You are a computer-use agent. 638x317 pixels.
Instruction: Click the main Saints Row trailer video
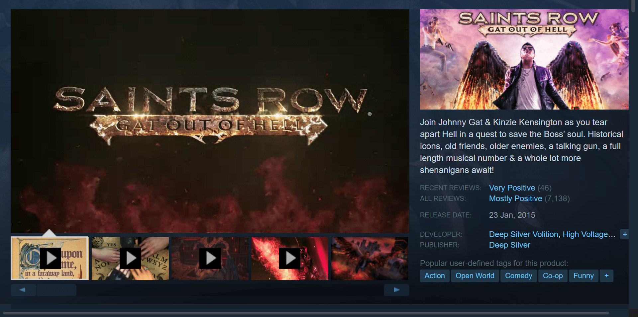tap(210, 121)
